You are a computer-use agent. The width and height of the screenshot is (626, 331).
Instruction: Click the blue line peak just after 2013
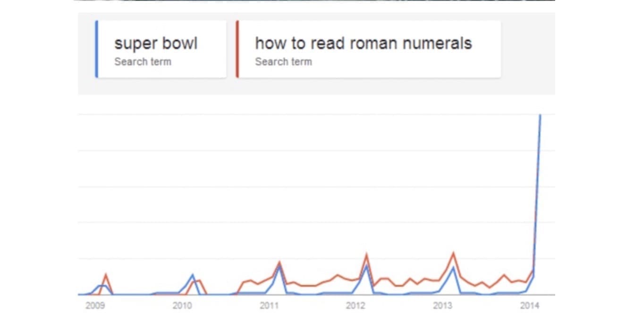tap(453, 267)
